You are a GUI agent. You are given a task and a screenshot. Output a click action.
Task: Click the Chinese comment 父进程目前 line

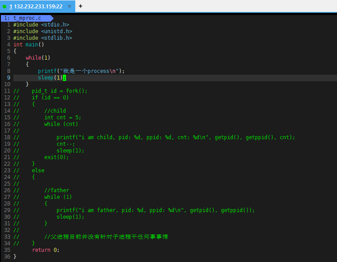(106, 237)
